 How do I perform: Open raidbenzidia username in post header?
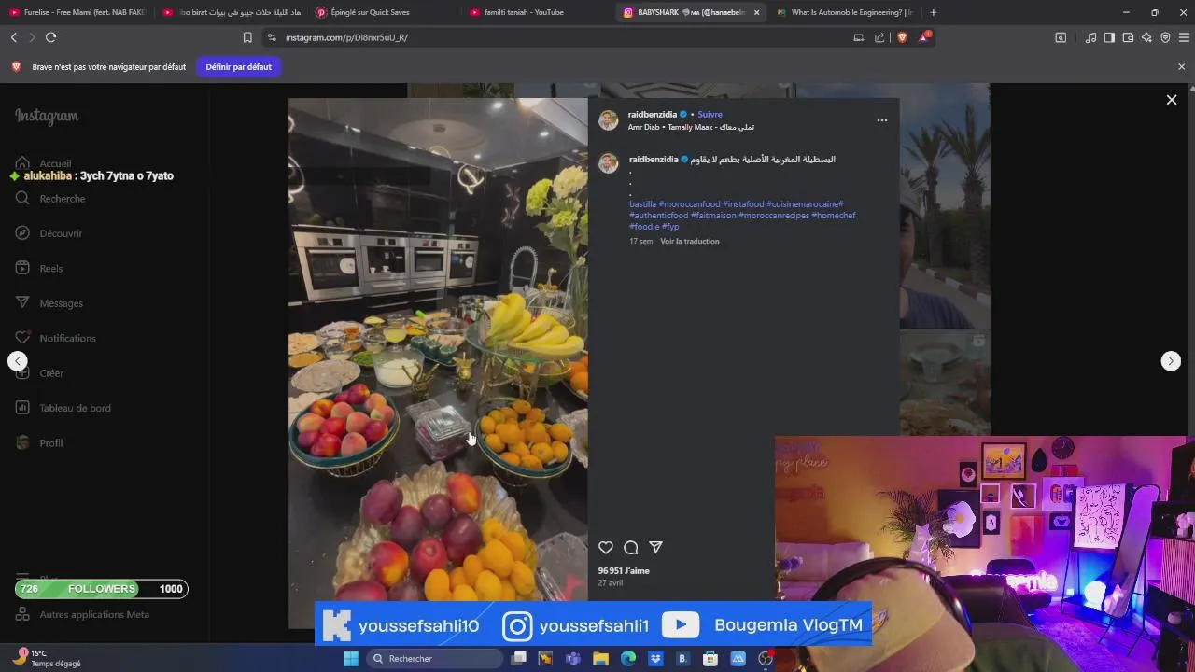point(653,115)
